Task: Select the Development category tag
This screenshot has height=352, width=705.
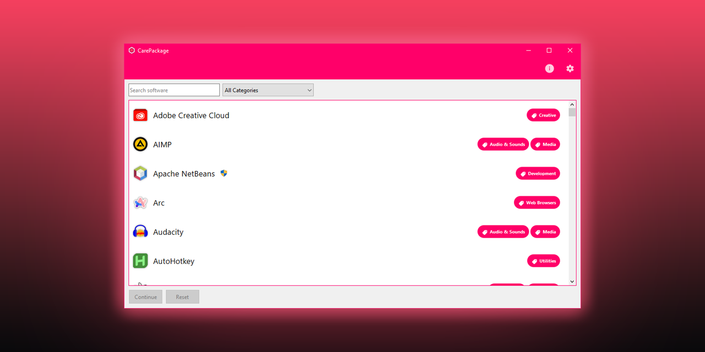Action: pos(538,173)
